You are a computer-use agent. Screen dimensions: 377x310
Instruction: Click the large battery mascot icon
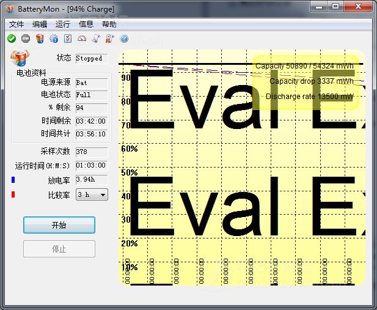tap(19, 57)
